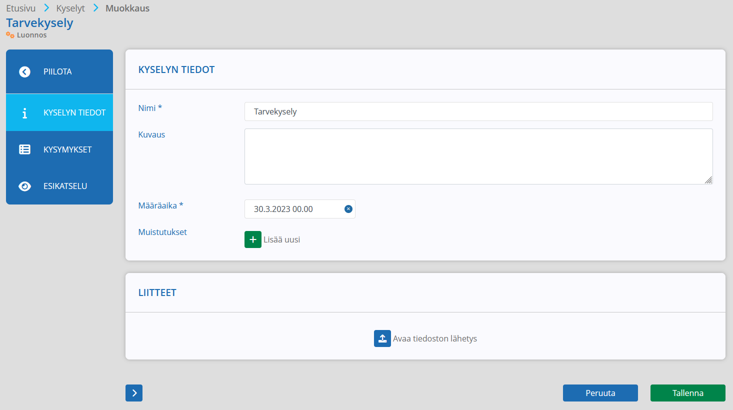Click the green plus icon for reminders
The image size is (733, 410).
click(253, 239)
